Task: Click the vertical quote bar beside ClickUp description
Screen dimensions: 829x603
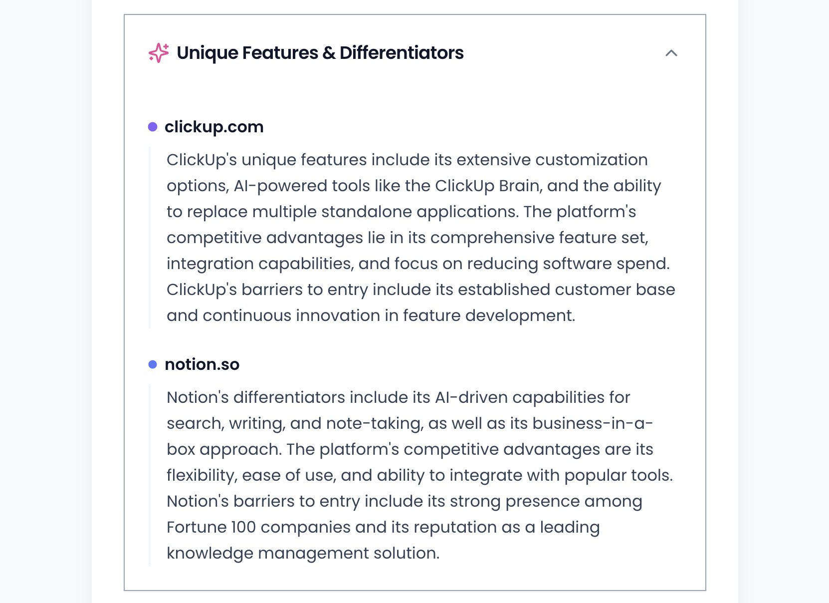Action: [x=150, y=238]
